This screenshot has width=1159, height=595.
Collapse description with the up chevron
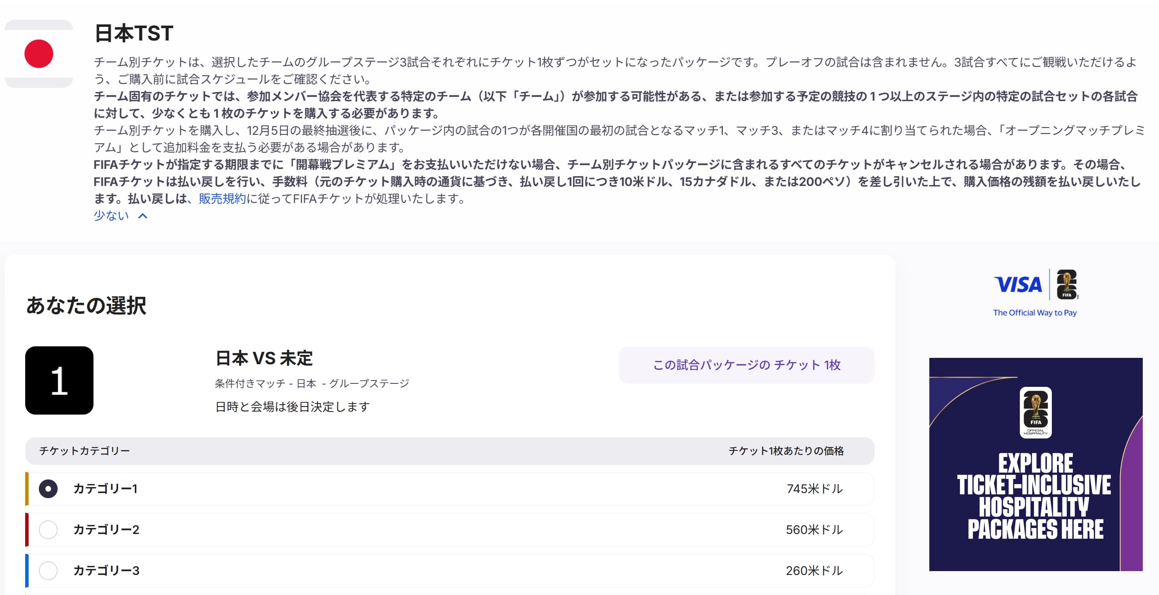[x=143, y=216]
